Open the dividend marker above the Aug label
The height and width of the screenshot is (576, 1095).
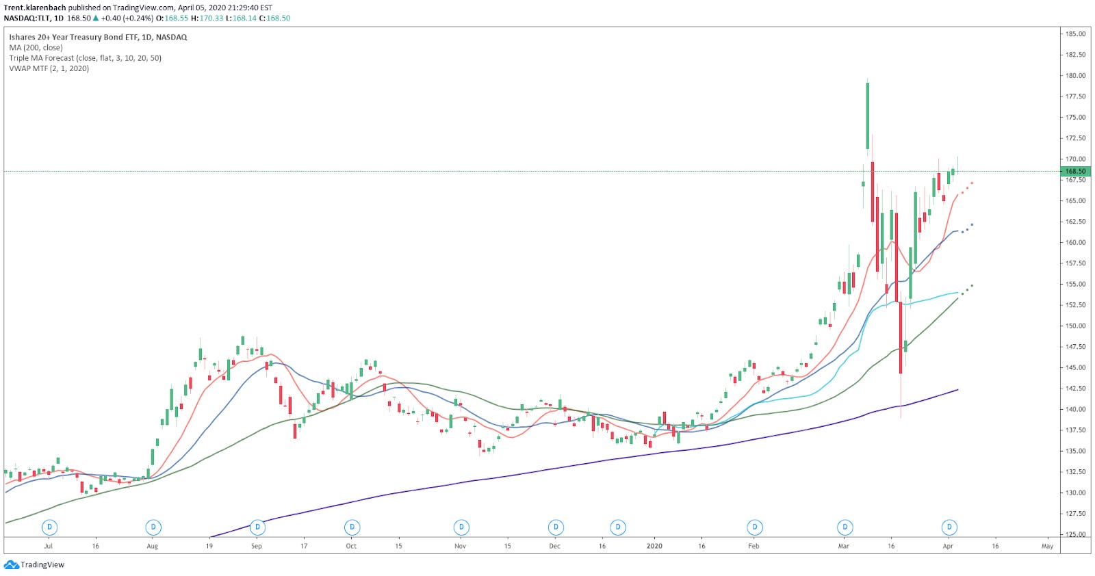click(x=153, y=527)
